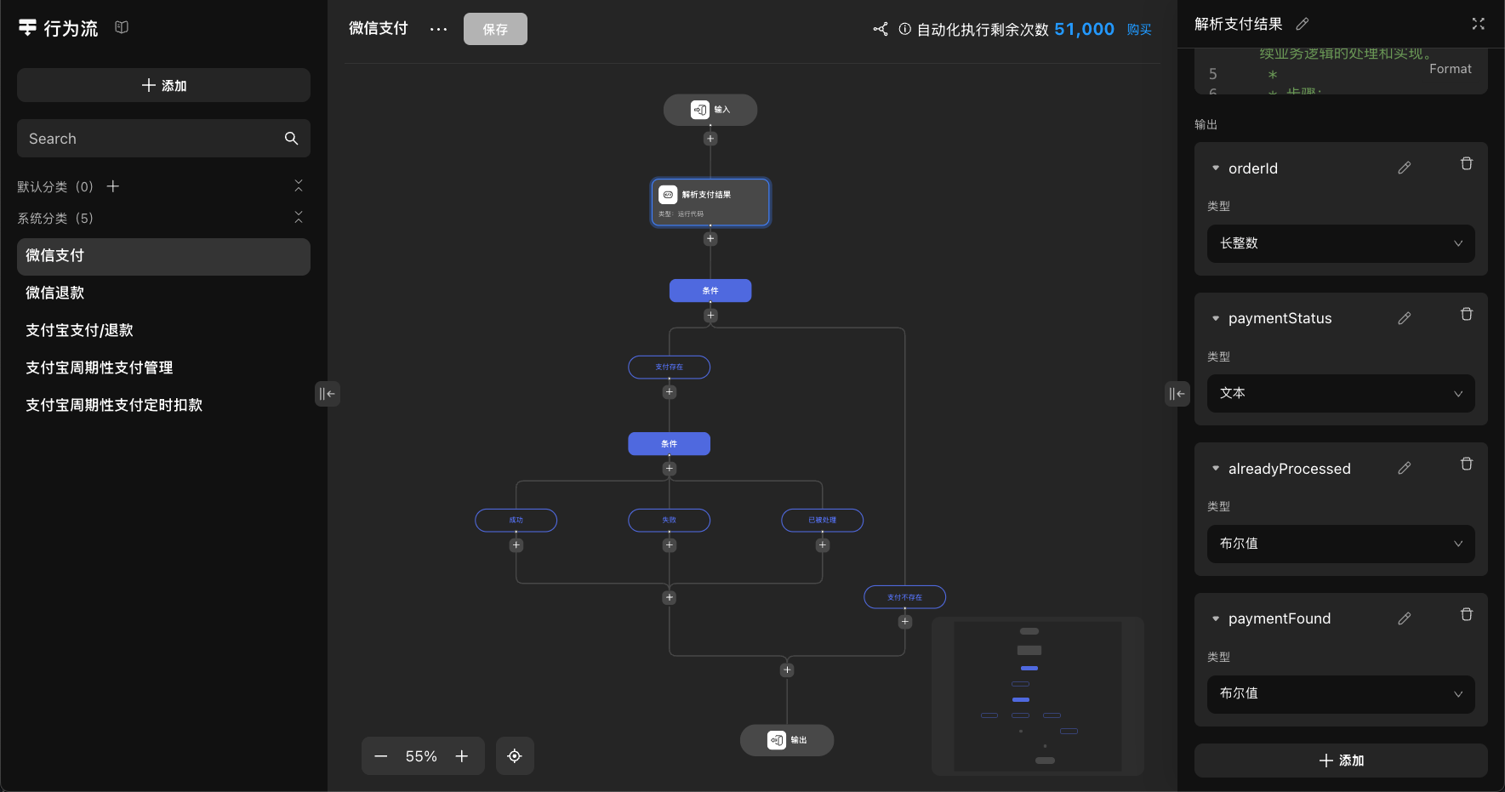Delete the orderId output field
1505x792 pixels.
(x=1466, y=164)
